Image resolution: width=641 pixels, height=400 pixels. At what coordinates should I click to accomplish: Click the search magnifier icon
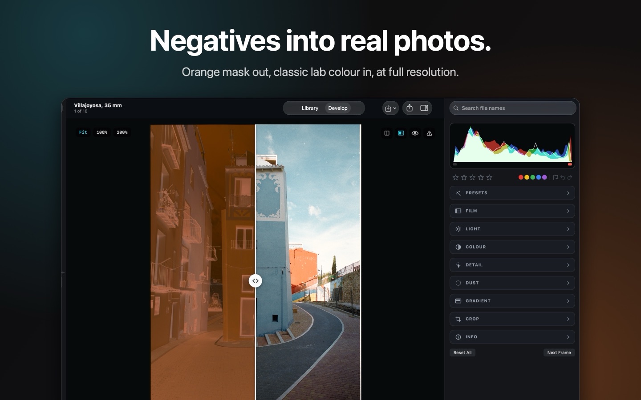[x=456, y=108]
